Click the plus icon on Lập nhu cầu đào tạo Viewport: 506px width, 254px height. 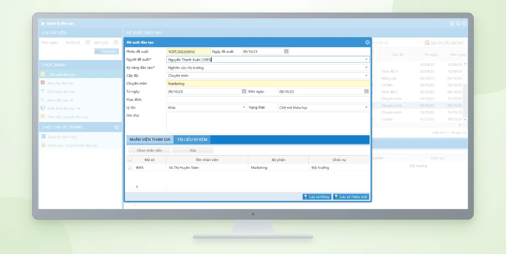tap(427, 43)
